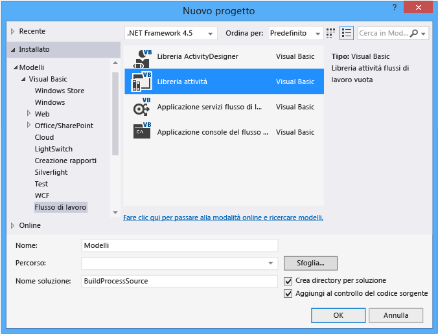Select Flusso di lavoro category
The width and height of the screenshot is (438, 334).
61,207
